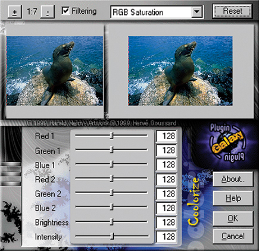This screenshot has height=251, width=259.
Task: Click the Red 2 value field
Action: pos(166,179)
